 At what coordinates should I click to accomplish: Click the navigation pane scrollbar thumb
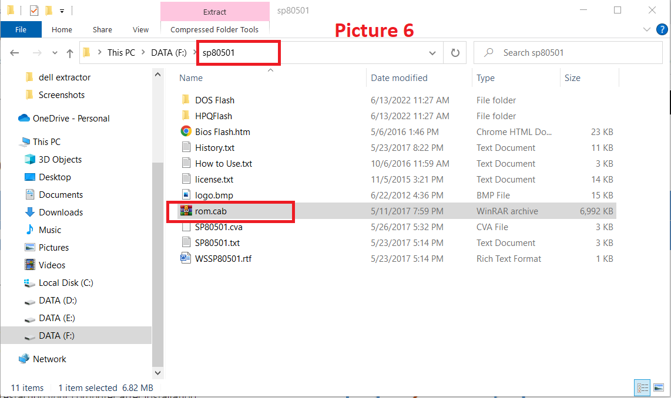point(157,264)
